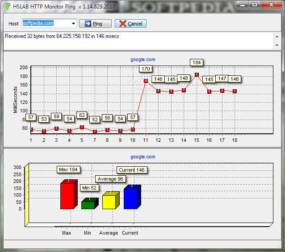
Task: Click the data point marker at ping 18
Action: click(x=235, y=91)
